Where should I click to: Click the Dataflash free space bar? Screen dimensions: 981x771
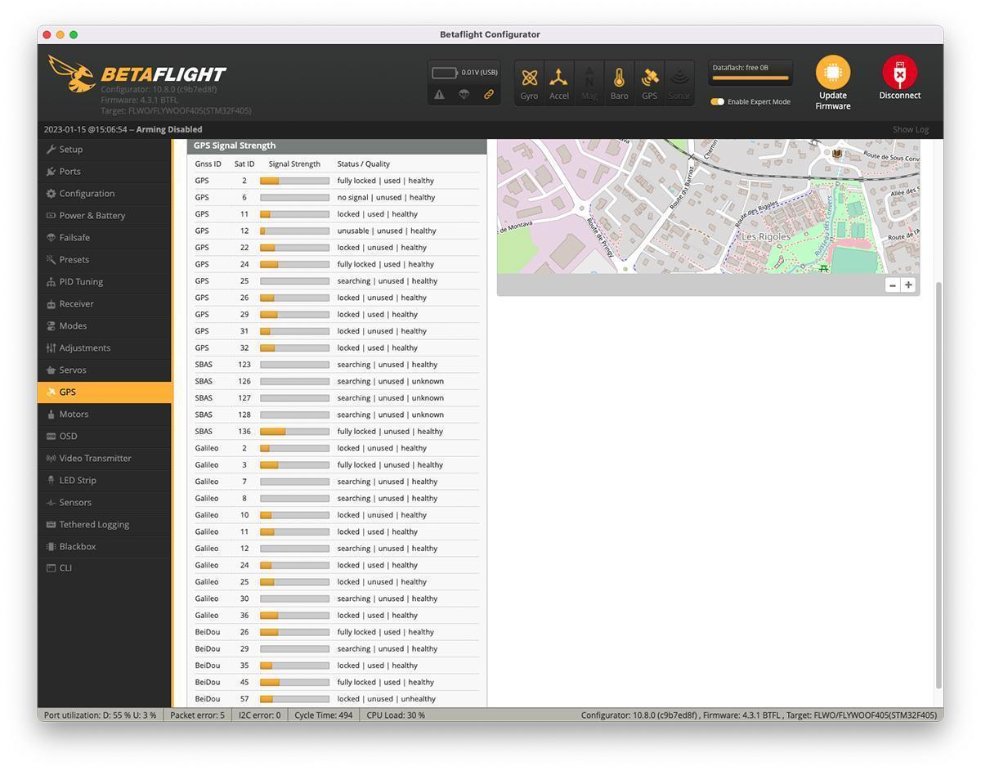(x=750, y=78)
